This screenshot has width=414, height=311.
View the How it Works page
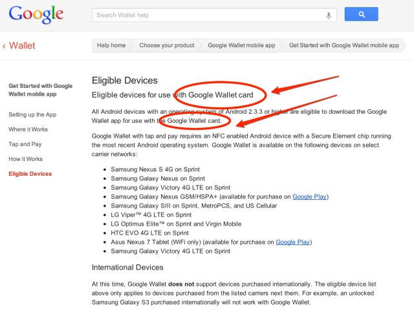click(25, 159)
